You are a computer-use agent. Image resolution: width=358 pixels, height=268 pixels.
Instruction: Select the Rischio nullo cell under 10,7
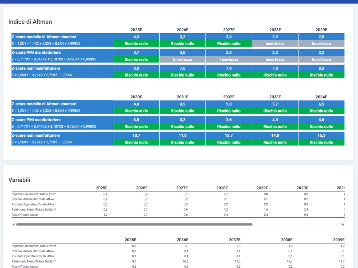click(x=136, y=142)
